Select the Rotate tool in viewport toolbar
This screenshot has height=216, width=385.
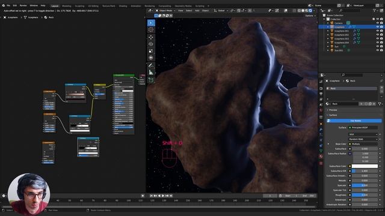click(151, 44)
